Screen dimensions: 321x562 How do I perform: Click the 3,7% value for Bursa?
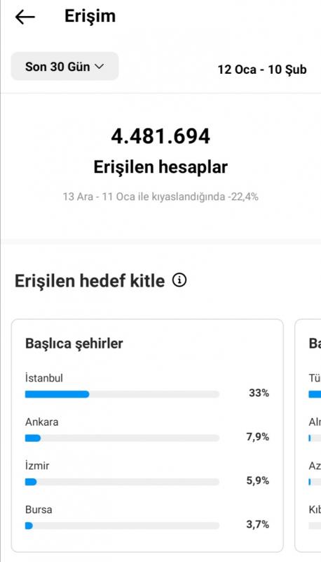[x=257, y=524]
